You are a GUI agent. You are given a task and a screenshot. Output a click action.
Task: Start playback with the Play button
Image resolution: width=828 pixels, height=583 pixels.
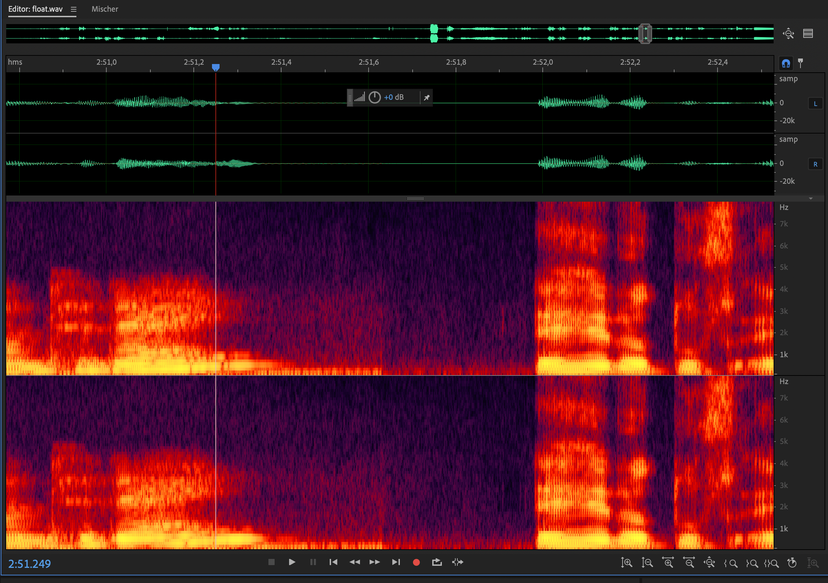point(292,562)
